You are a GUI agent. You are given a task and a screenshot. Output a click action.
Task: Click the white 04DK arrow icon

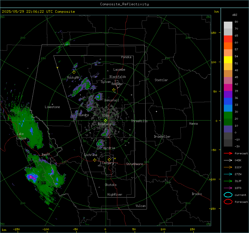tap(228, 160)
